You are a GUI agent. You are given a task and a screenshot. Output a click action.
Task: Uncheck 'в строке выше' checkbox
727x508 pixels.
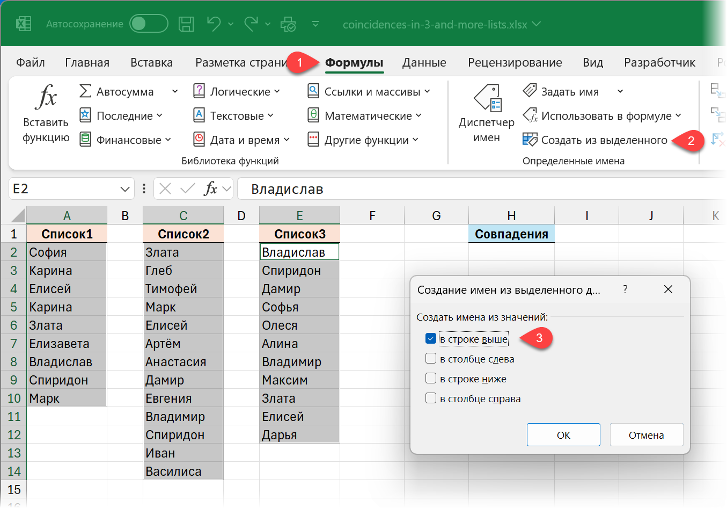click(x=431, y=339)
